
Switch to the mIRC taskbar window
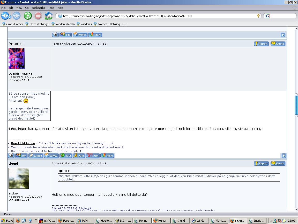47,221
